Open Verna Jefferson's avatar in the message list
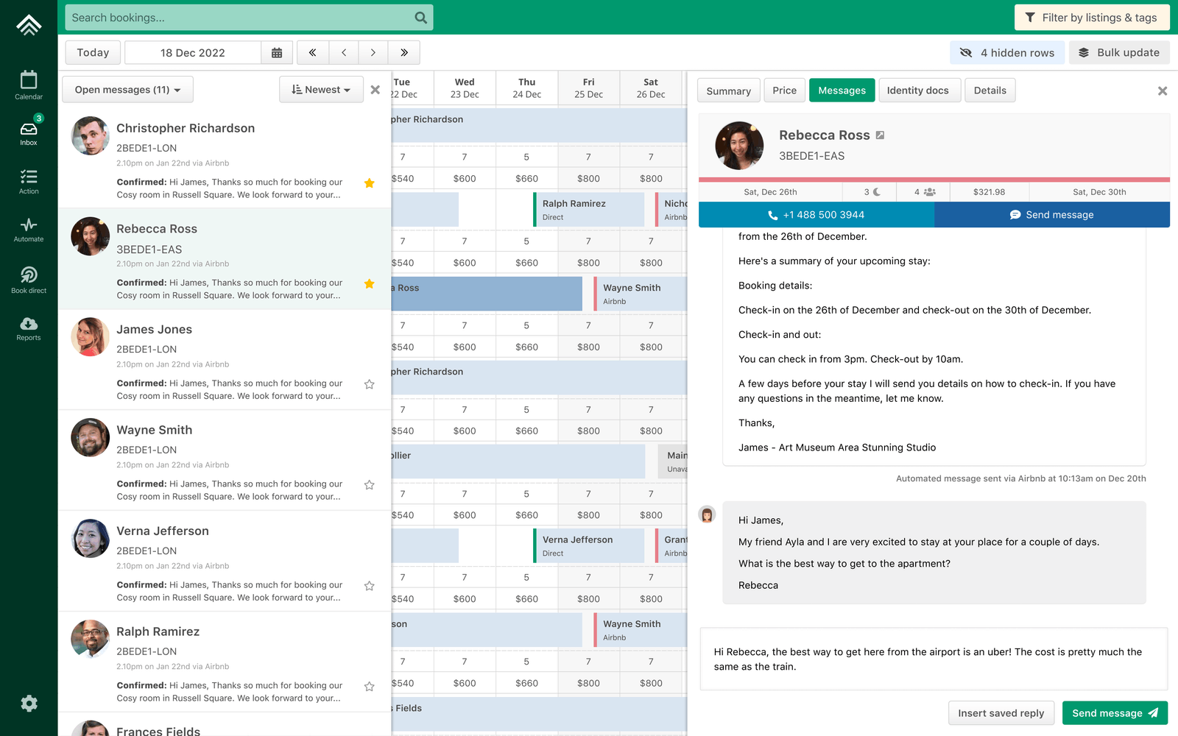Image resolution: width=1178 pixels, height=736 pixels. coord(91,538)
